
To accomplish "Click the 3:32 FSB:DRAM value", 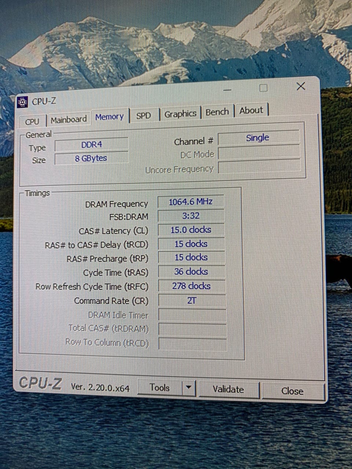I will pos(191,216).
